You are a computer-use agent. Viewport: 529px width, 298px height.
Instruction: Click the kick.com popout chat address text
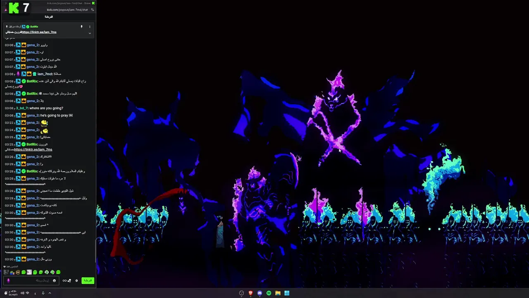coord(67,10)
